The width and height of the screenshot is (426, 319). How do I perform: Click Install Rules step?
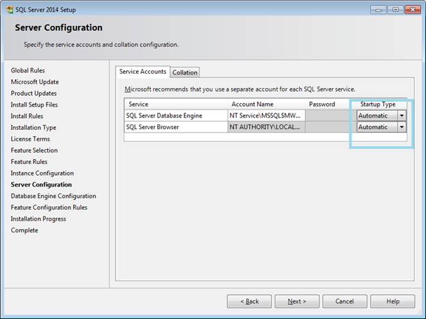coord(27,116)
